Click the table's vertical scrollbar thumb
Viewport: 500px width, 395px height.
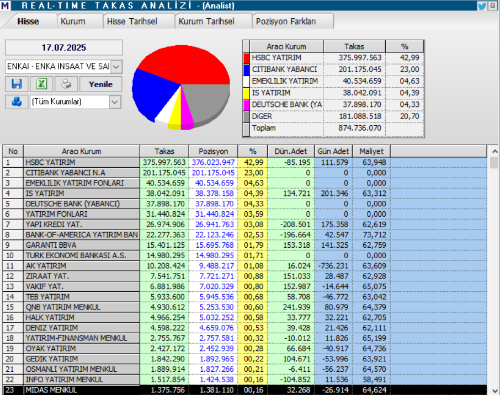[x=494, y=163]
